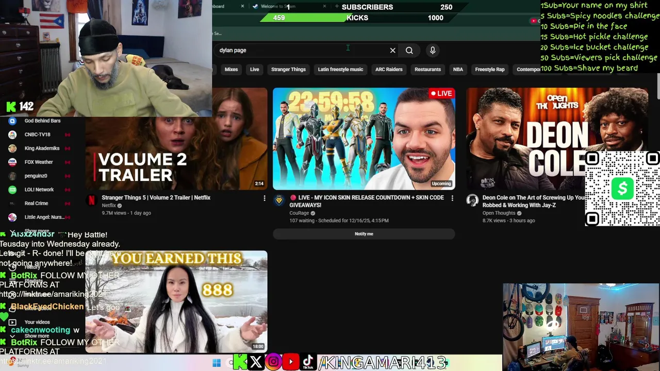This screenshot has height=371, width=660.
Task: Click LOL! Network channel avatar
Action: (x=12, y=190)
